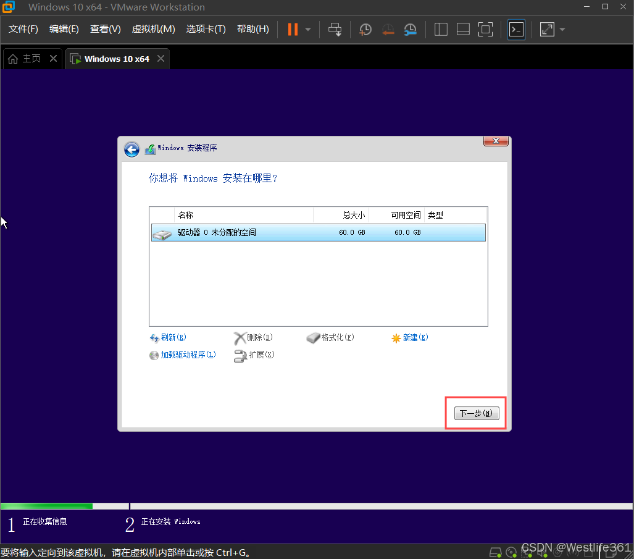This screenshot has height=559, width=634.
Task: Suspend the virtual machine via pause icon
Action: click(x=293, y=29)
